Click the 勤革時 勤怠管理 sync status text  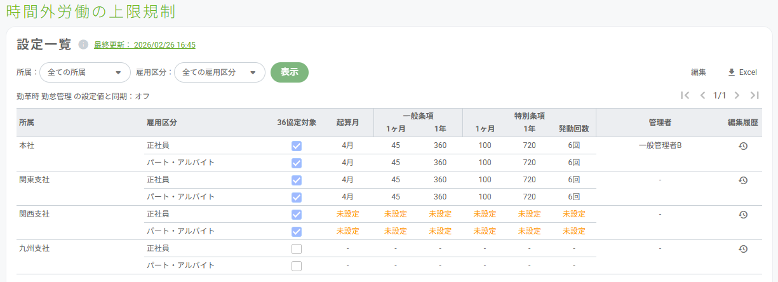point(83,96)
